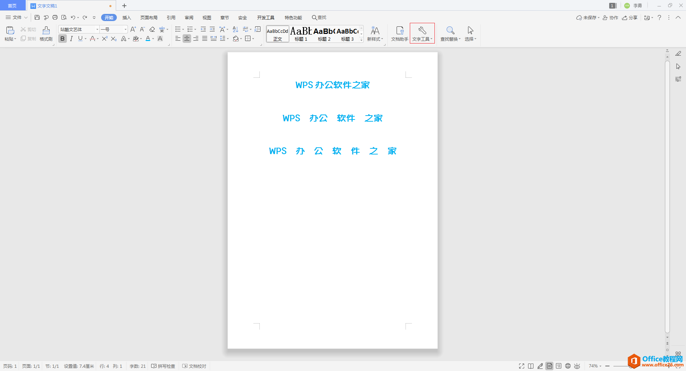Open the Review (审阅) tab
The height and width of the screenshot is (371, 686).
coord(189,17)
